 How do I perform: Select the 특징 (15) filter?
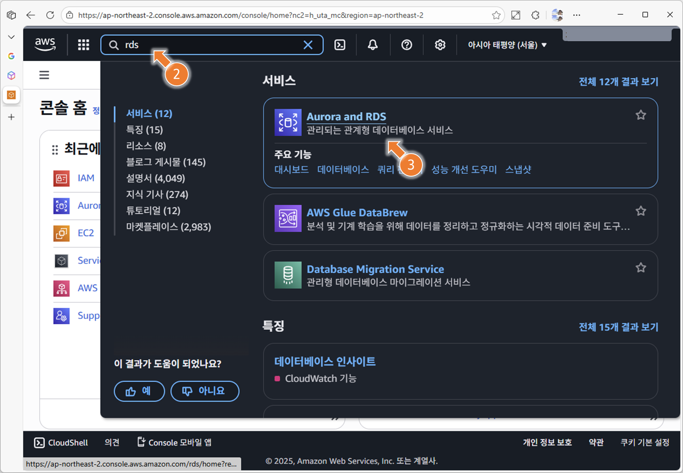pyautogui.click(x=144, y=129)
